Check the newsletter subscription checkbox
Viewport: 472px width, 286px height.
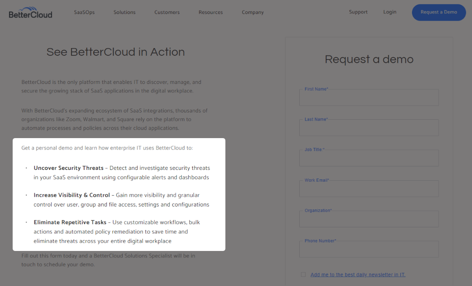303,275
